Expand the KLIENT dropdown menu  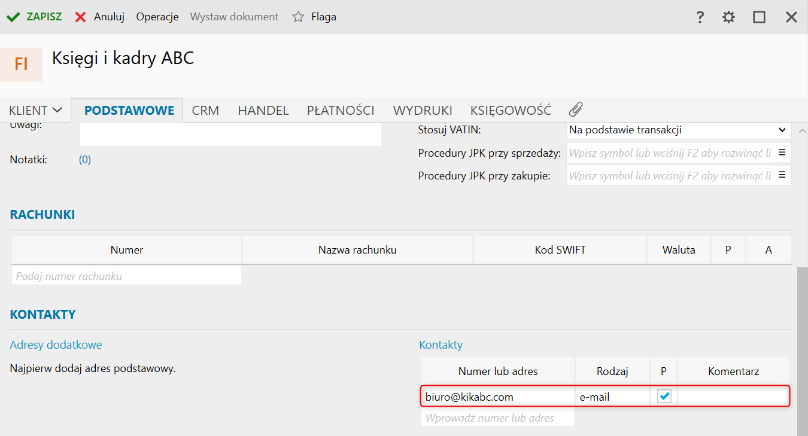click(36, 110)
